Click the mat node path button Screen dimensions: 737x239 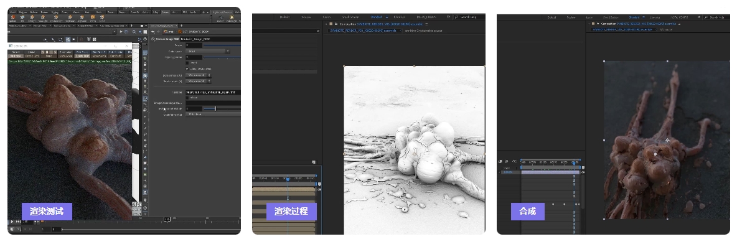(x=169, y=32)
